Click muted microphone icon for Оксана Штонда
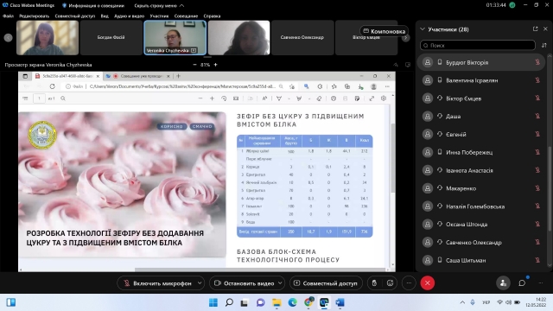 point(537,225)
